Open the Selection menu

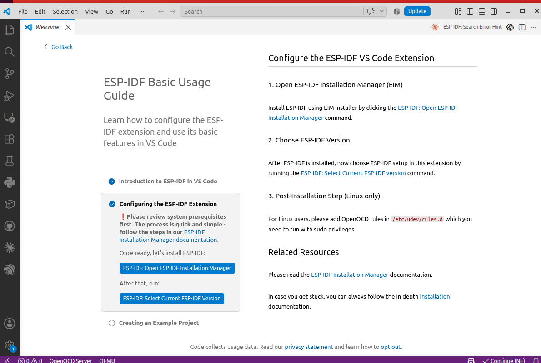(65, 11)
